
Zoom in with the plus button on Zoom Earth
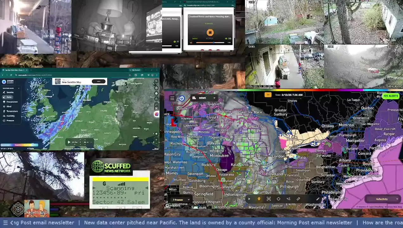pyautogui.click(x=157, y=140)
